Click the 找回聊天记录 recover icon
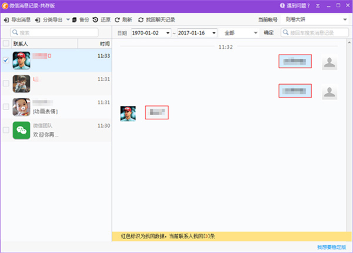The image size is (353, 253). tap(141, 20)
